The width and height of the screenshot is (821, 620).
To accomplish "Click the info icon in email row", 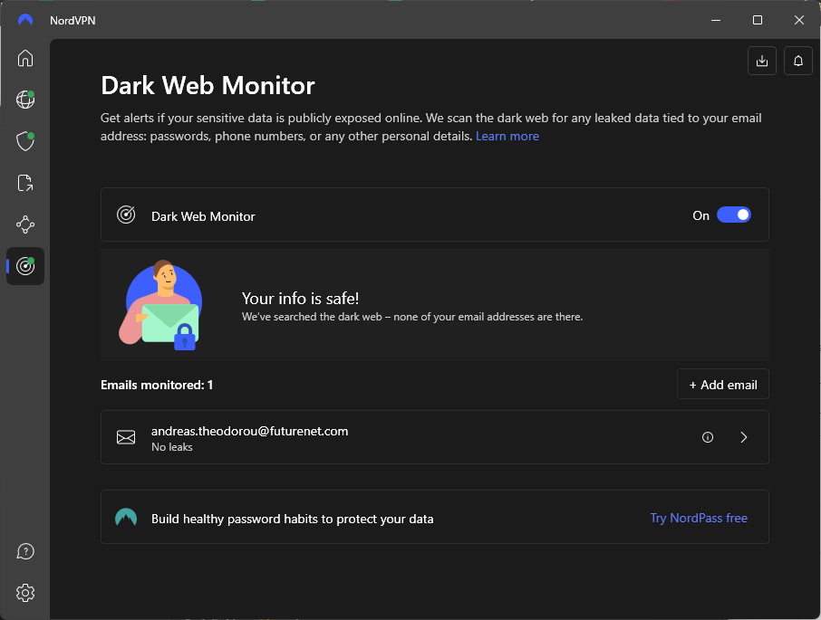I will pos(708,437).
